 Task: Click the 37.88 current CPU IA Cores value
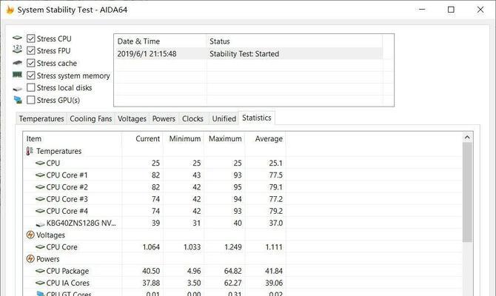click(x=151, y=283)
